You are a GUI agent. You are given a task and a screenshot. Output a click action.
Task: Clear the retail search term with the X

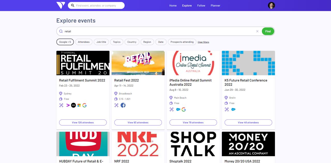point(257,31)
